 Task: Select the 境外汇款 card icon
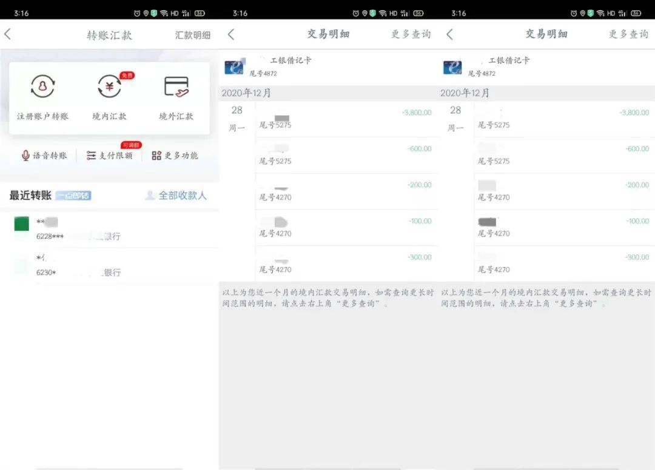pos(176,87)
